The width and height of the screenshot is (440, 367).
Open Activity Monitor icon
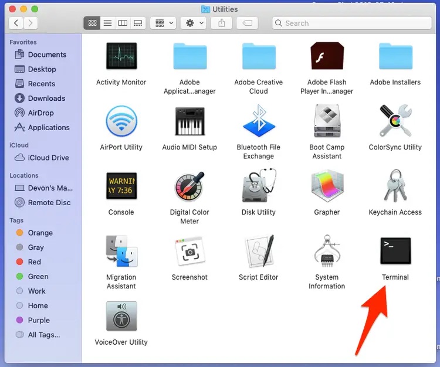pos(121,57)
